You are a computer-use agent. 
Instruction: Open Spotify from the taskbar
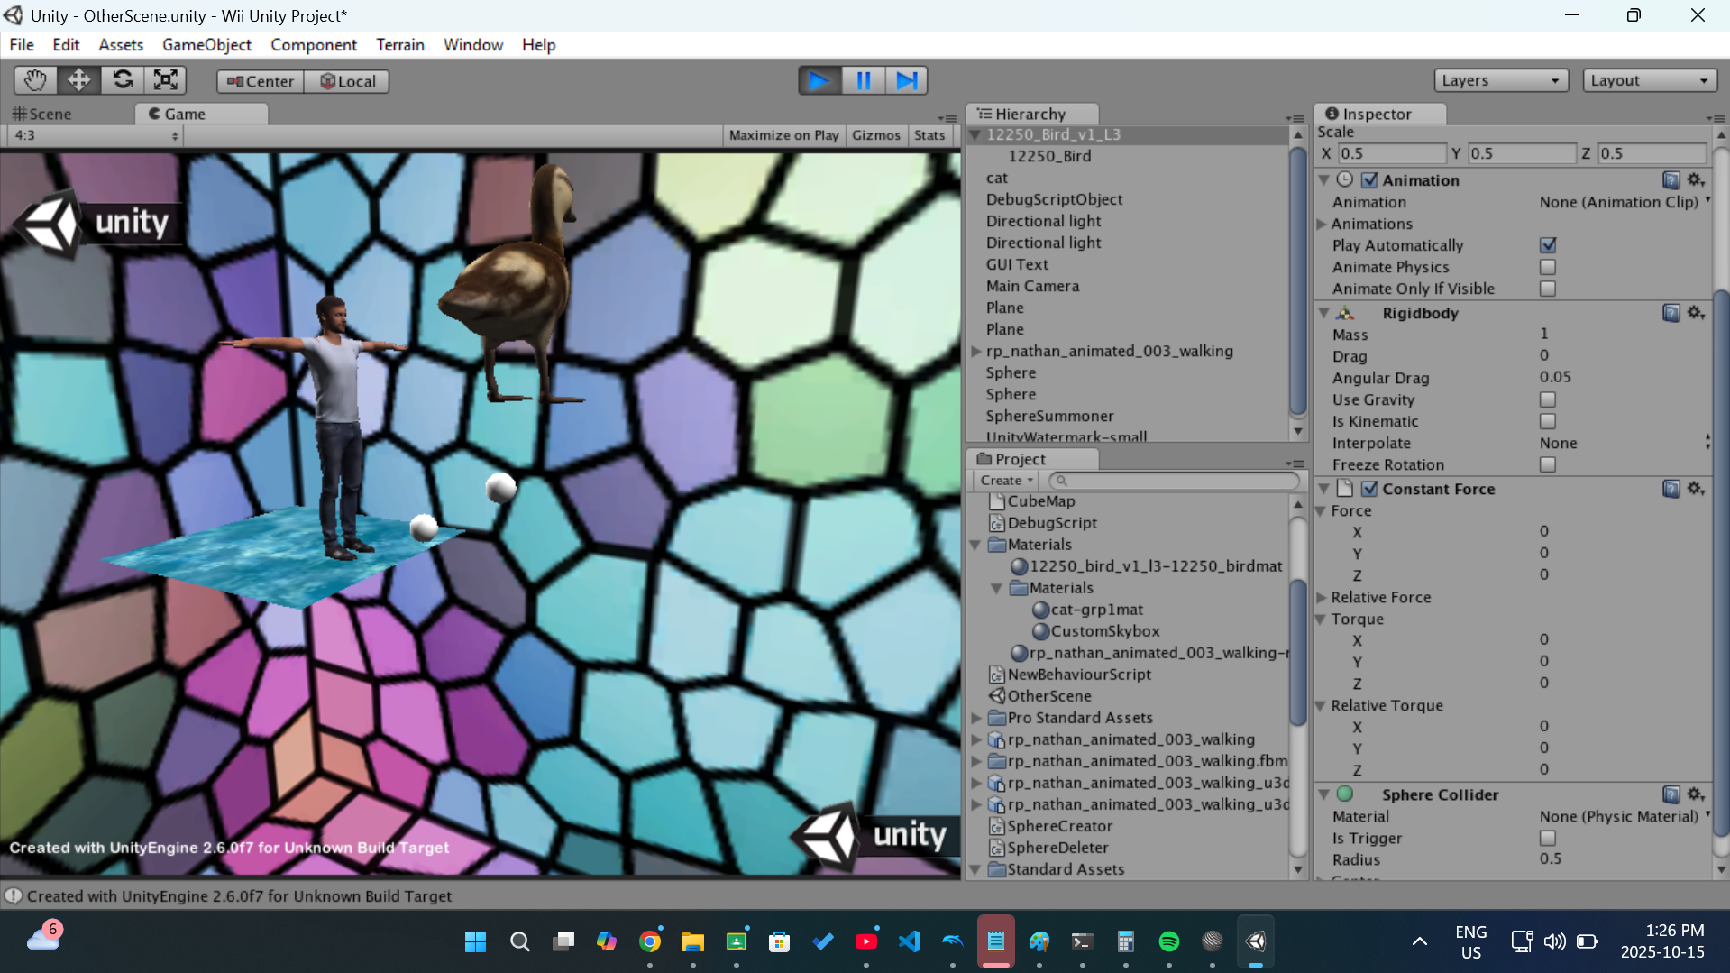(1168, 941)
